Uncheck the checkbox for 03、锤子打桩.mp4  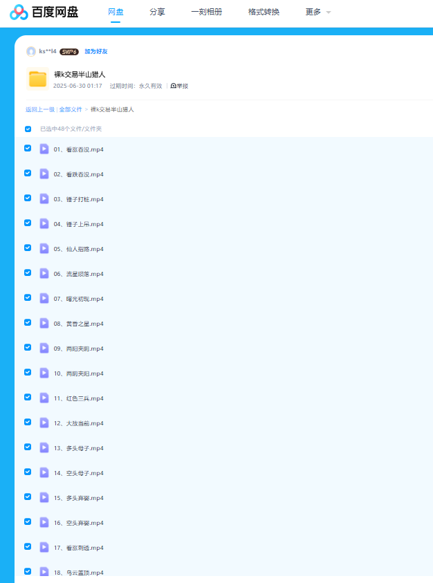28,198
